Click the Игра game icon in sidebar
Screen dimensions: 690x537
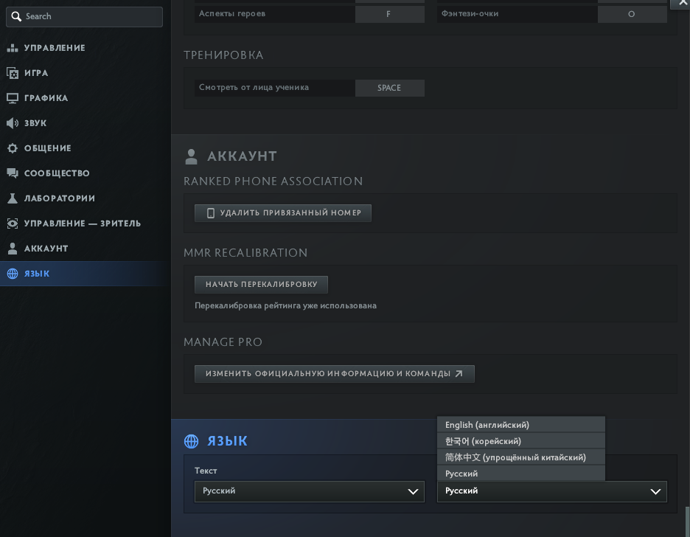pyautogui.click(x=12, y=73)
